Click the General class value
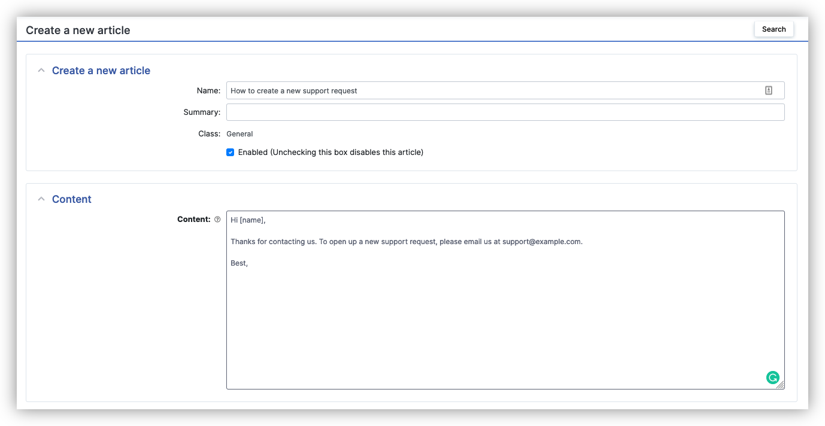This screenshot has width=825, height=426. tap(239, 133)
